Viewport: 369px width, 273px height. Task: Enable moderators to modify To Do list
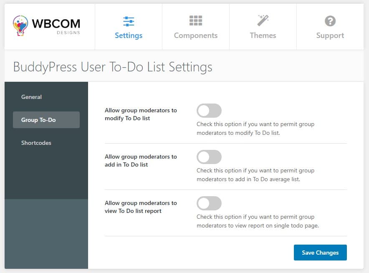pyautogui.click(x=209, y=111)
